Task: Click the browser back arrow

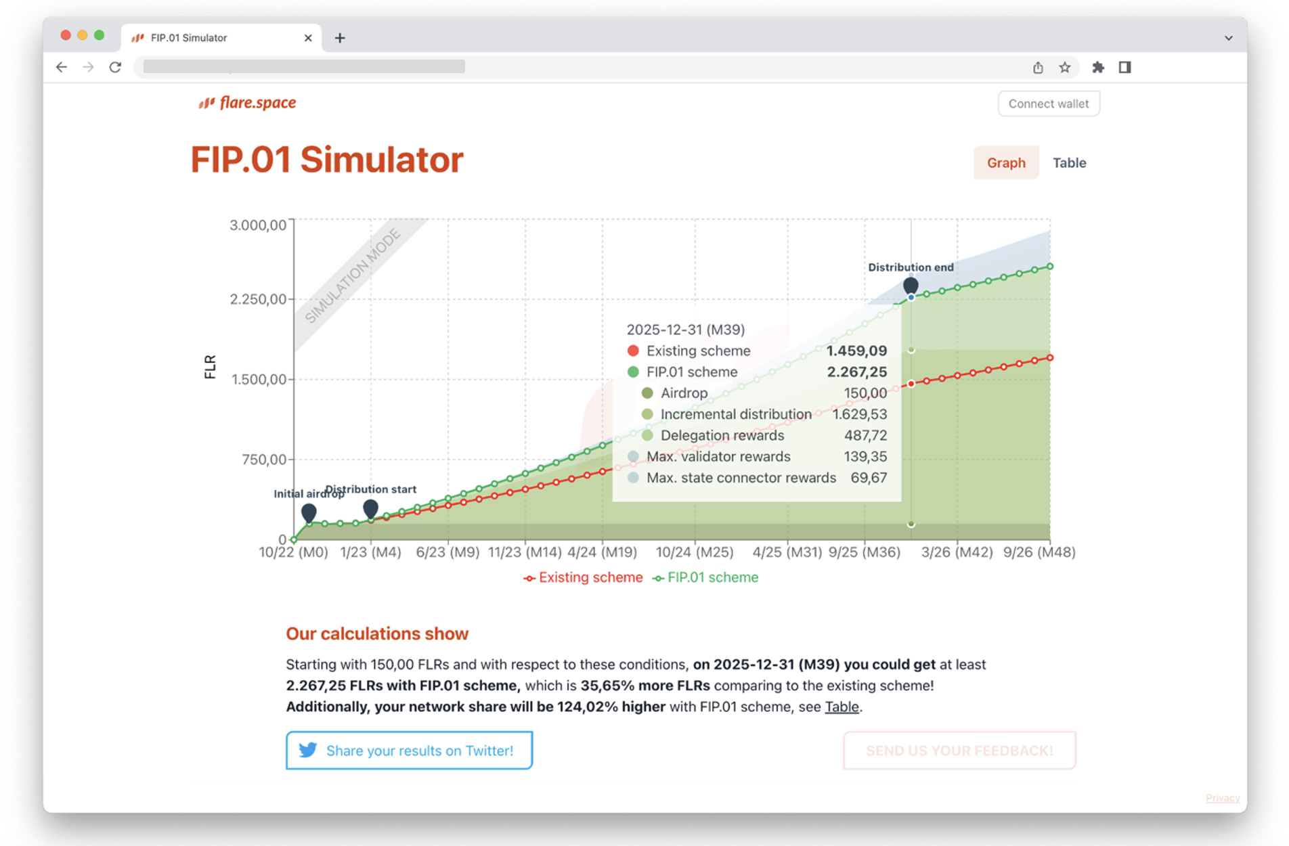Action: point(62,67)
